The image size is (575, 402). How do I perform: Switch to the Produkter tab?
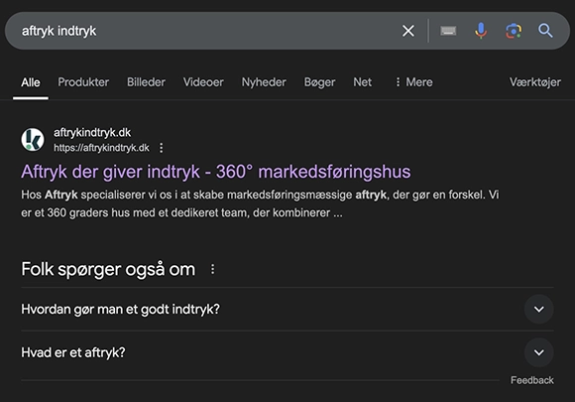tap(83, 82)
